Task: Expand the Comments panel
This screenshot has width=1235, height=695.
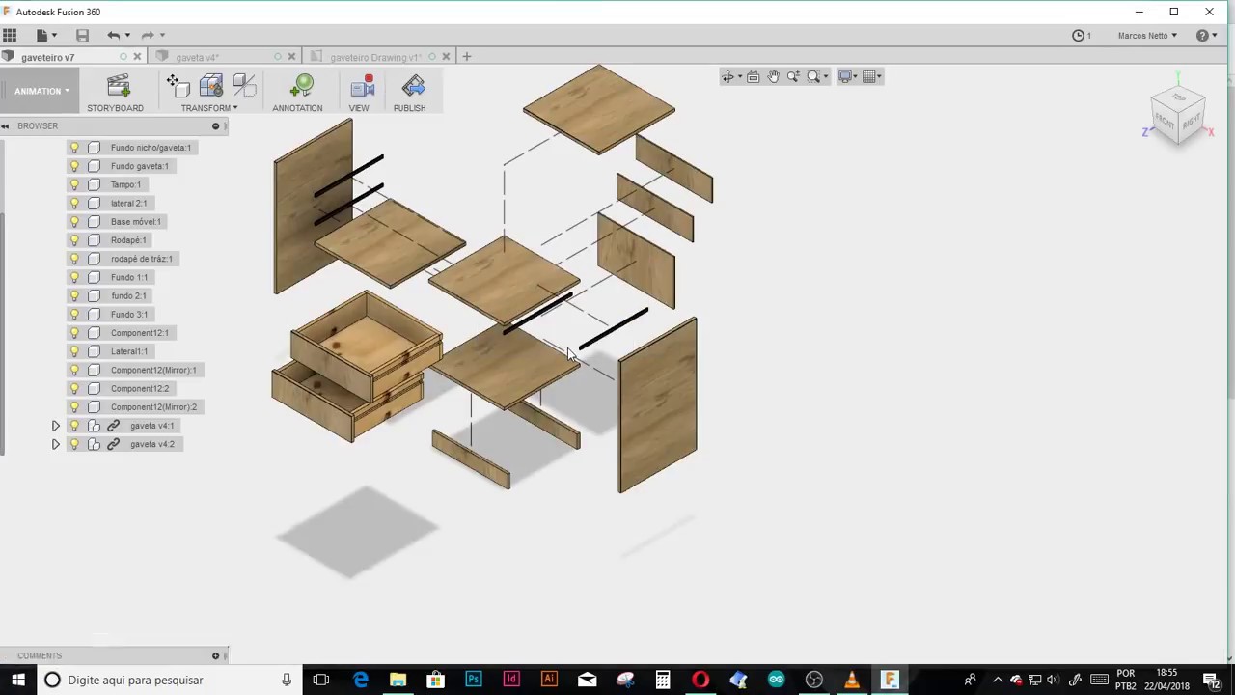Action: point(215,656)
